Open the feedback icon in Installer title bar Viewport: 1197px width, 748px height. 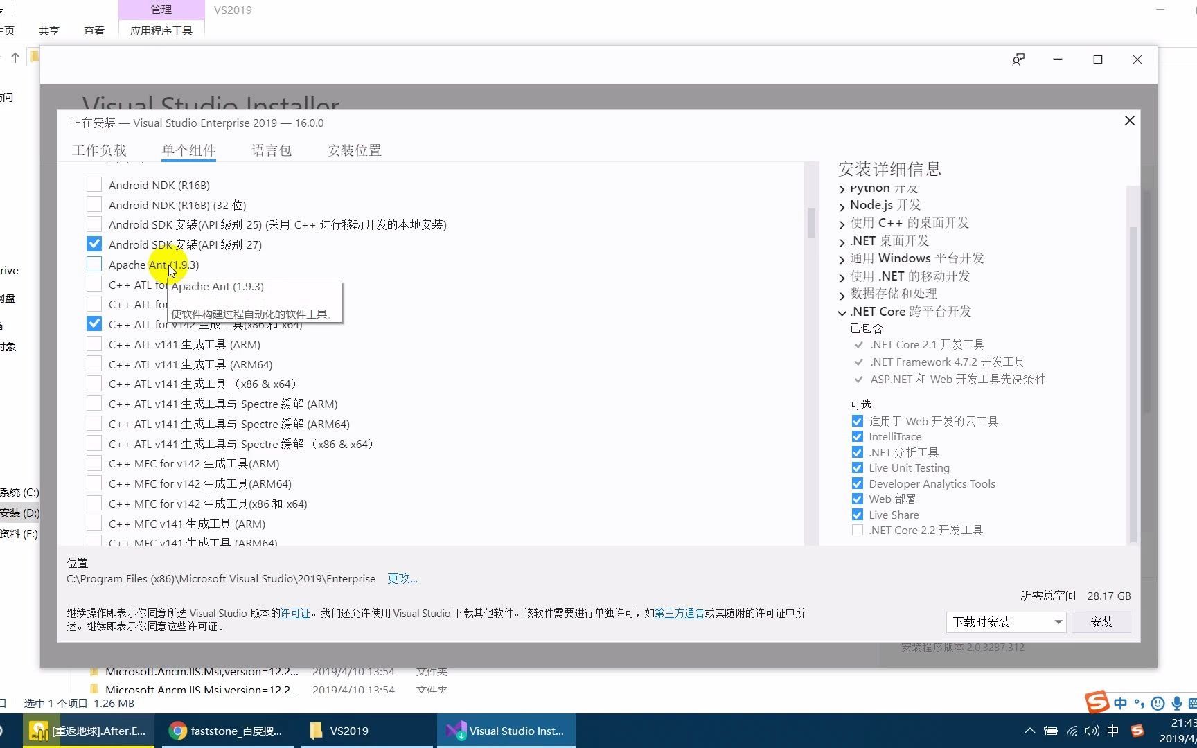[x=1018, y=60]
